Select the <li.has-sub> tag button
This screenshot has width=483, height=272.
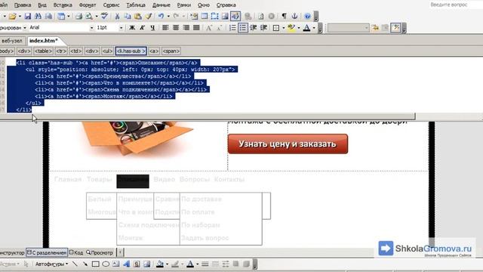(x=131, y=51)
